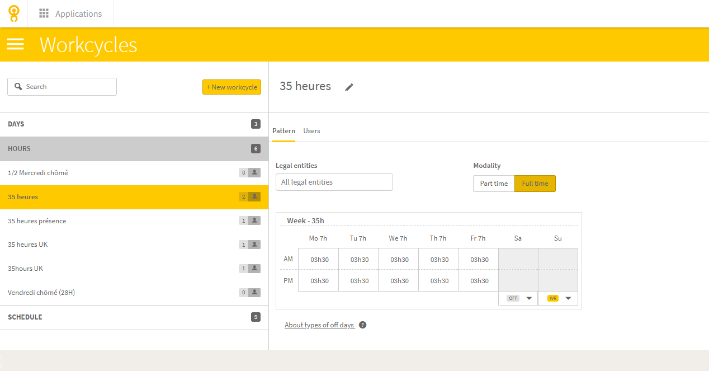Click the Fr 7h column header
Image resolution: width=709 pixels, height=371 pixels.
coord(478,238)
